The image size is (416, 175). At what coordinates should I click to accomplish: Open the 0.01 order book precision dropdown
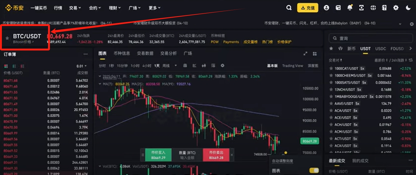pyautogui.click(x=82, y=66)
